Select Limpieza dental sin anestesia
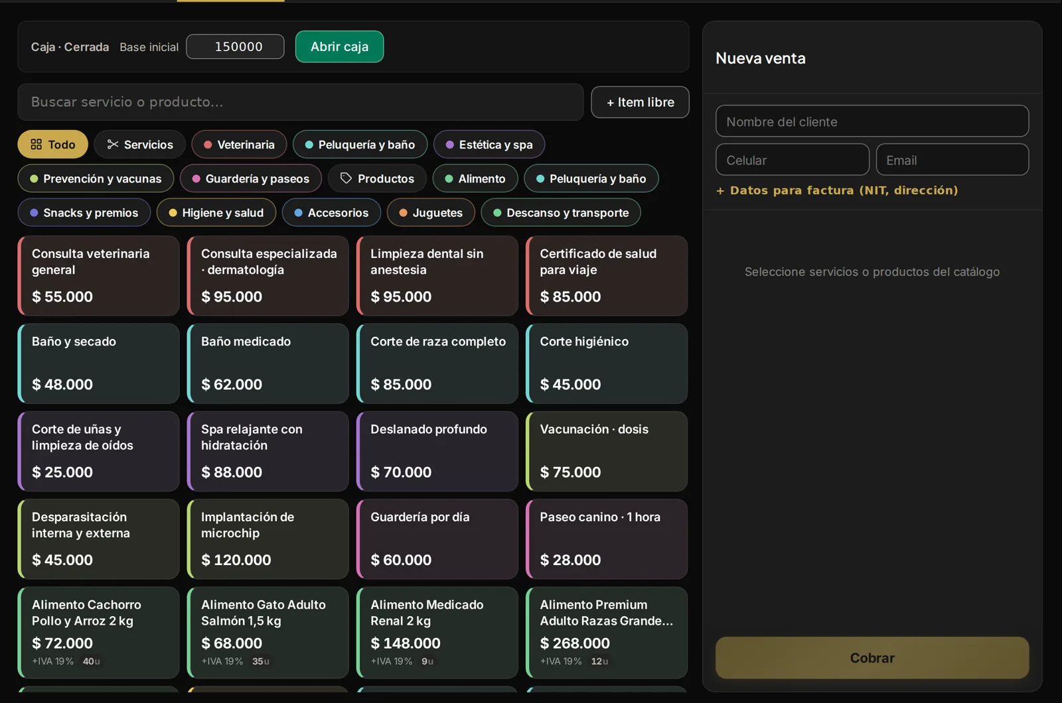The image size is (1062, 703). 437,276
